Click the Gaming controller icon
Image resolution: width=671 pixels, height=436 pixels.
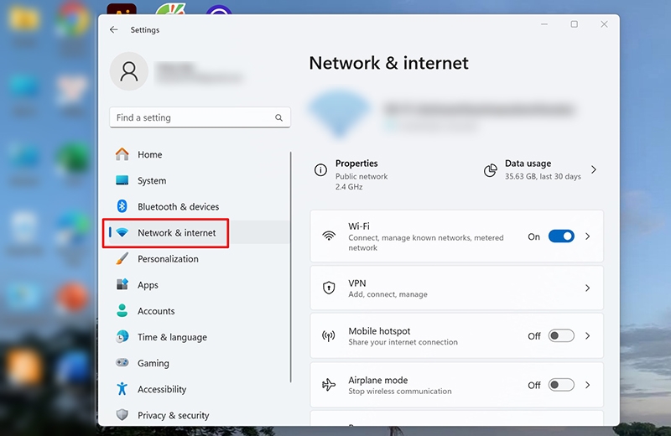tap(122, 363)
